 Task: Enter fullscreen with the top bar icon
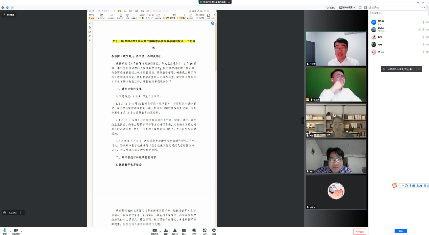coord(360,7)
